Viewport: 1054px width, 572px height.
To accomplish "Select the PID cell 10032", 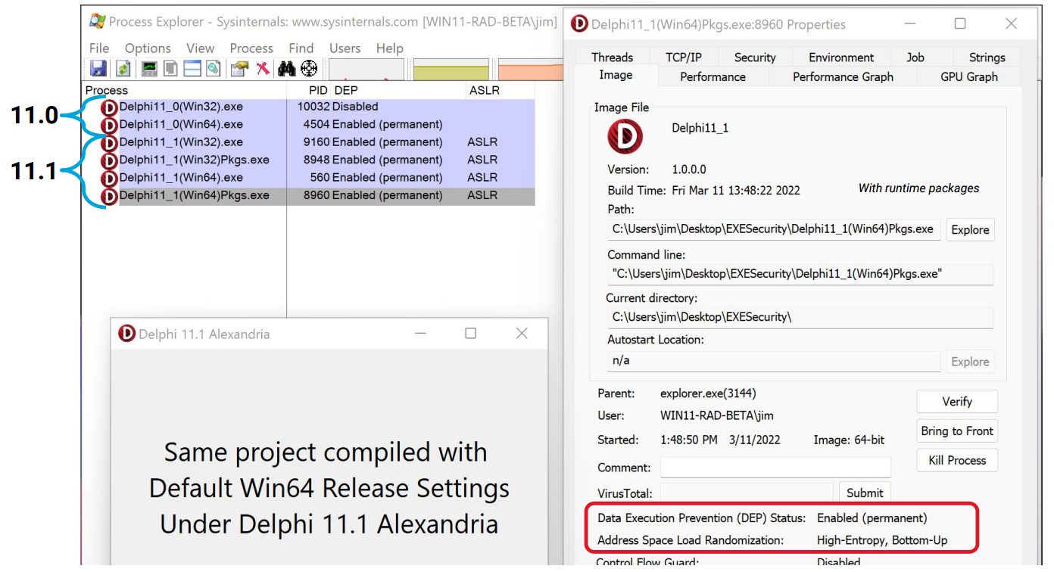I will 313,107.
